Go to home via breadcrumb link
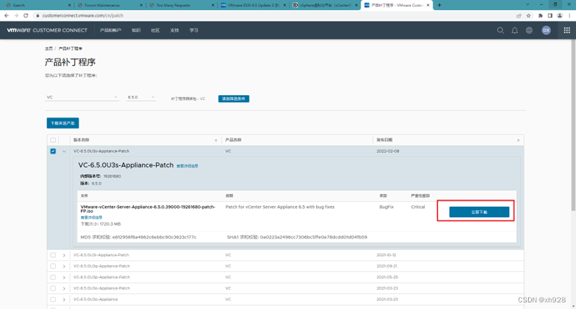 point(49,49)
